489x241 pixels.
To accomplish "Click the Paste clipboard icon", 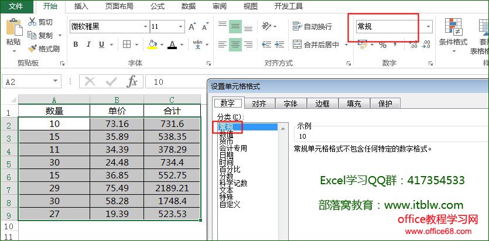I will [13, 27].
